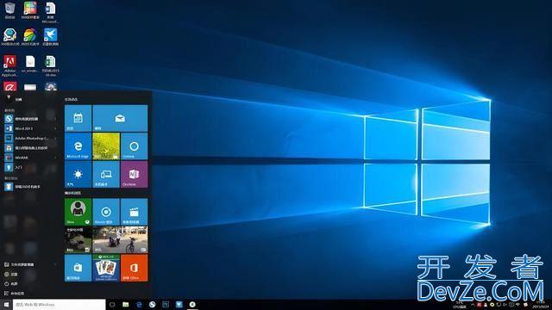Open Task View on the taskbar
The height and width of the screenshot is (310, 552).
pyautogui.click(x=112, y=304)
